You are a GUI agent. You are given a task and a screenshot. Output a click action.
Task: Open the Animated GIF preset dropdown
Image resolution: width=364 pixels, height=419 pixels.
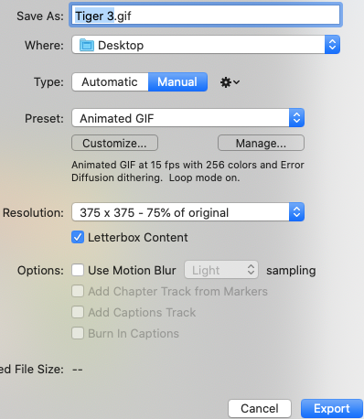[187, 118]
